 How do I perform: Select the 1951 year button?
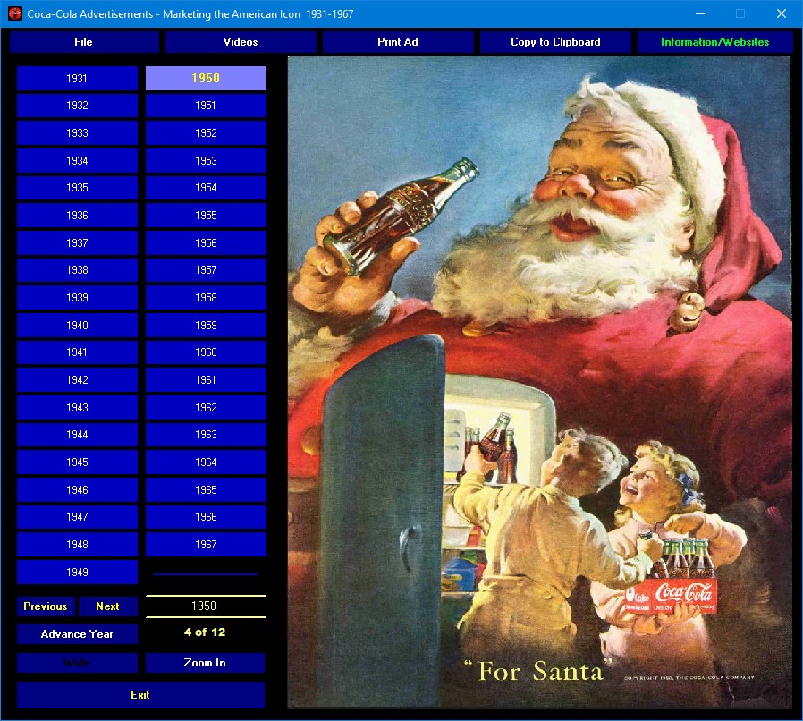pyautogui.click(x=206, y=106)
